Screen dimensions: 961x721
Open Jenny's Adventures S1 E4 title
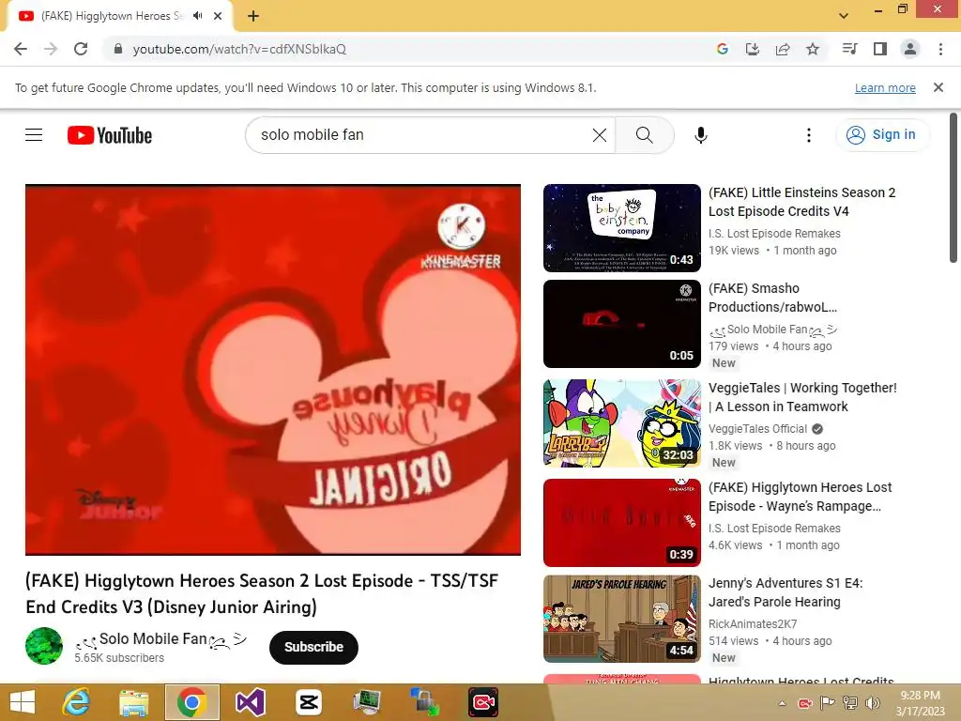tap(786, 592)
